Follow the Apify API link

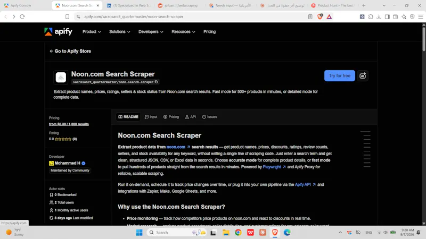[x=305, y=184]
